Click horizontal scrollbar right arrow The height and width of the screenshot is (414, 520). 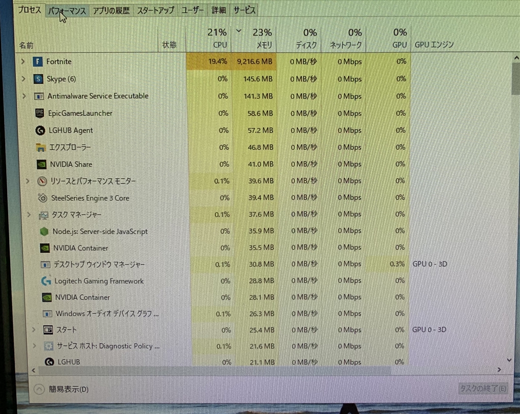499,370
